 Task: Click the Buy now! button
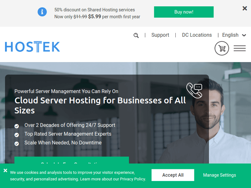[184, 12]
